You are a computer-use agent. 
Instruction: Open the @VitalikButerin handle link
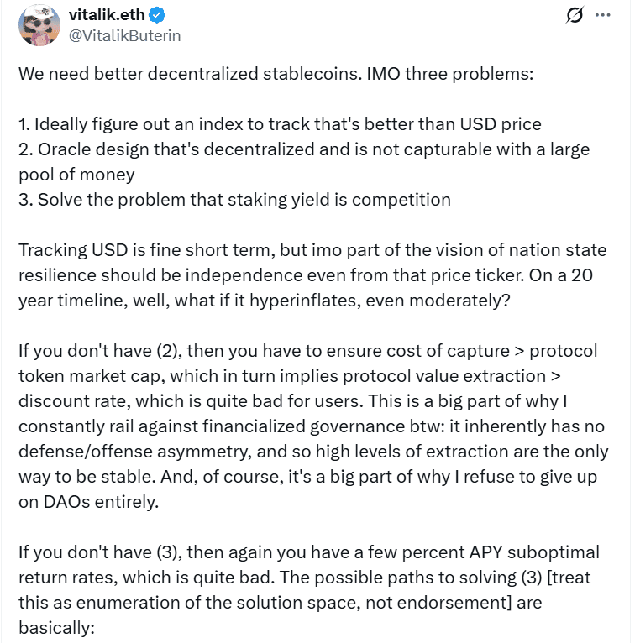click(x=123, y=35)
